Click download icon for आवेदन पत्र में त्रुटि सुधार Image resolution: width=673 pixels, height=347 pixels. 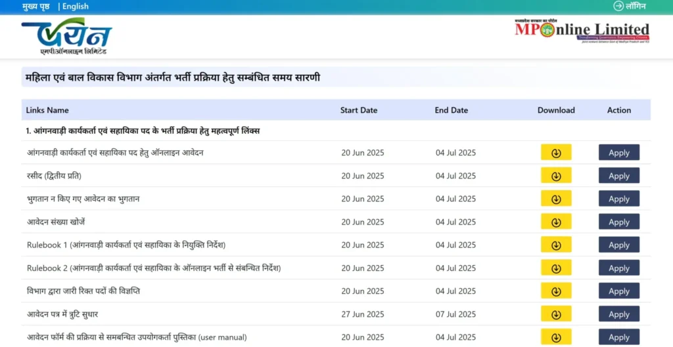(x=556, y=314)
